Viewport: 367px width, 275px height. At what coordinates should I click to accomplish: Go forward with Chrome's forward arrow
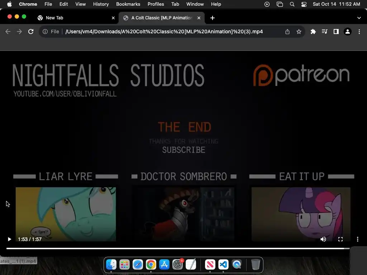(x=19, y=32)
